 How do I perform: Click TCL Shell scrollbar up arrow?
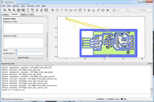click(x=151, y=67)
